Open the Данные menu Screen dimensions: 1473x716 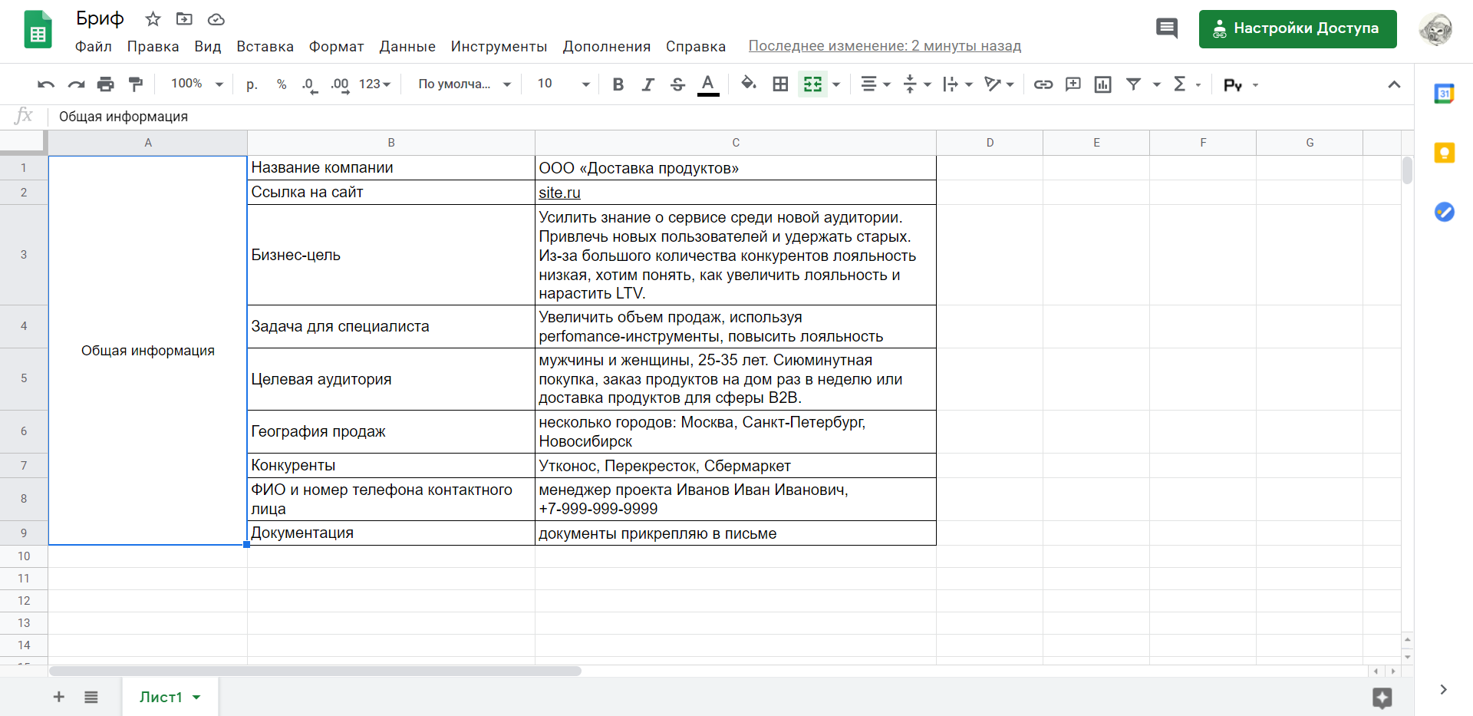click(407, 47)
